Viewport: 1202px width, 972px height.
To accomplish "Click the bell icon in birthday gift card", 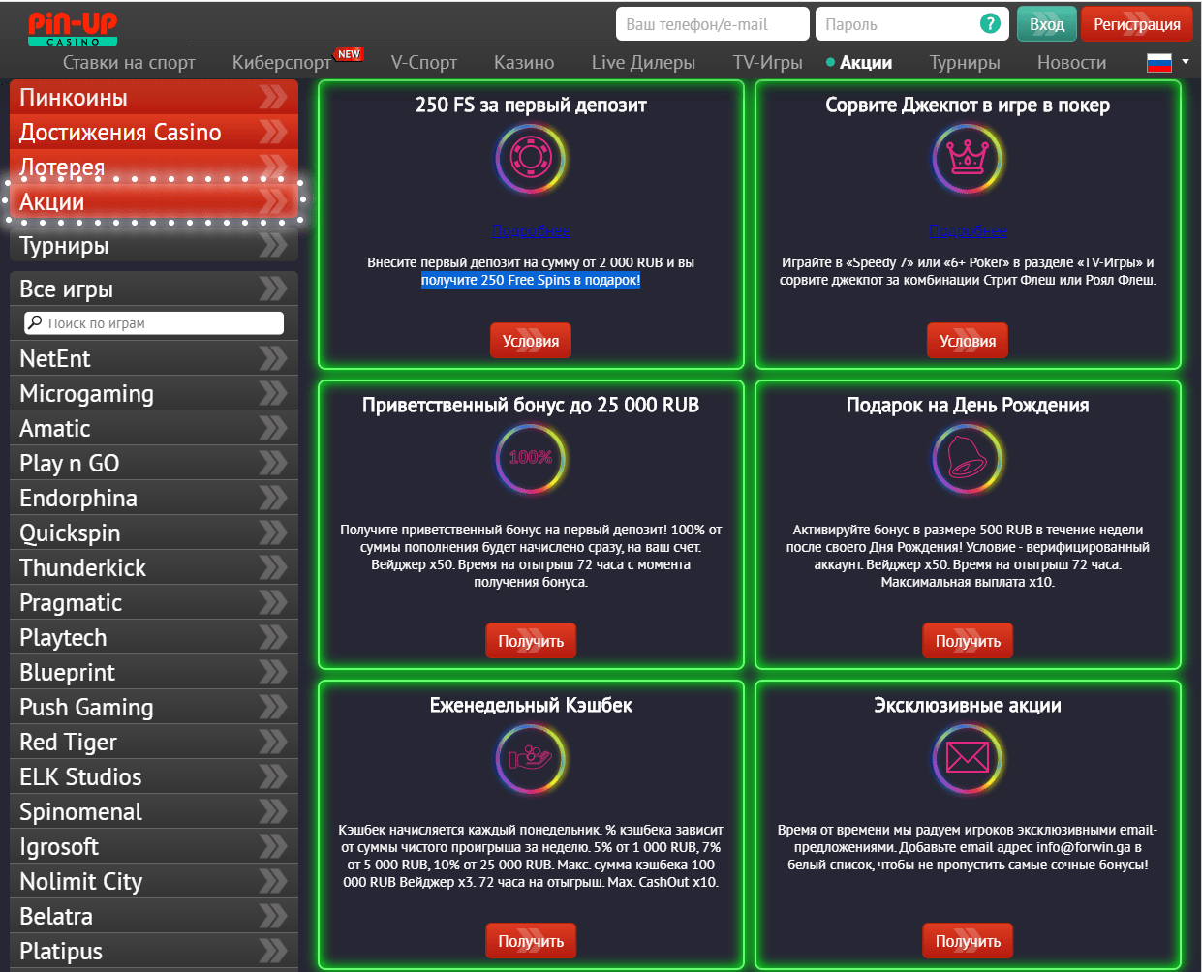I will pyautogui.click(x=968, y=458).
